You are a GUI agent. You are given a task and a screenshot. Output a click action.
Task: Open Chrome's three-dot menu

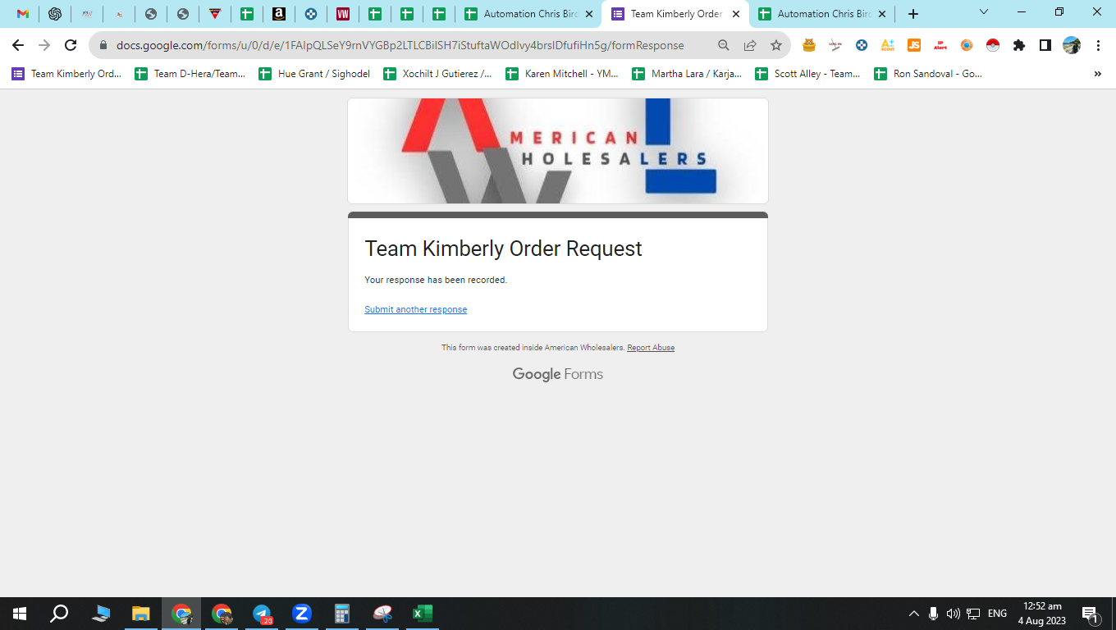(x=1098, y=46)
